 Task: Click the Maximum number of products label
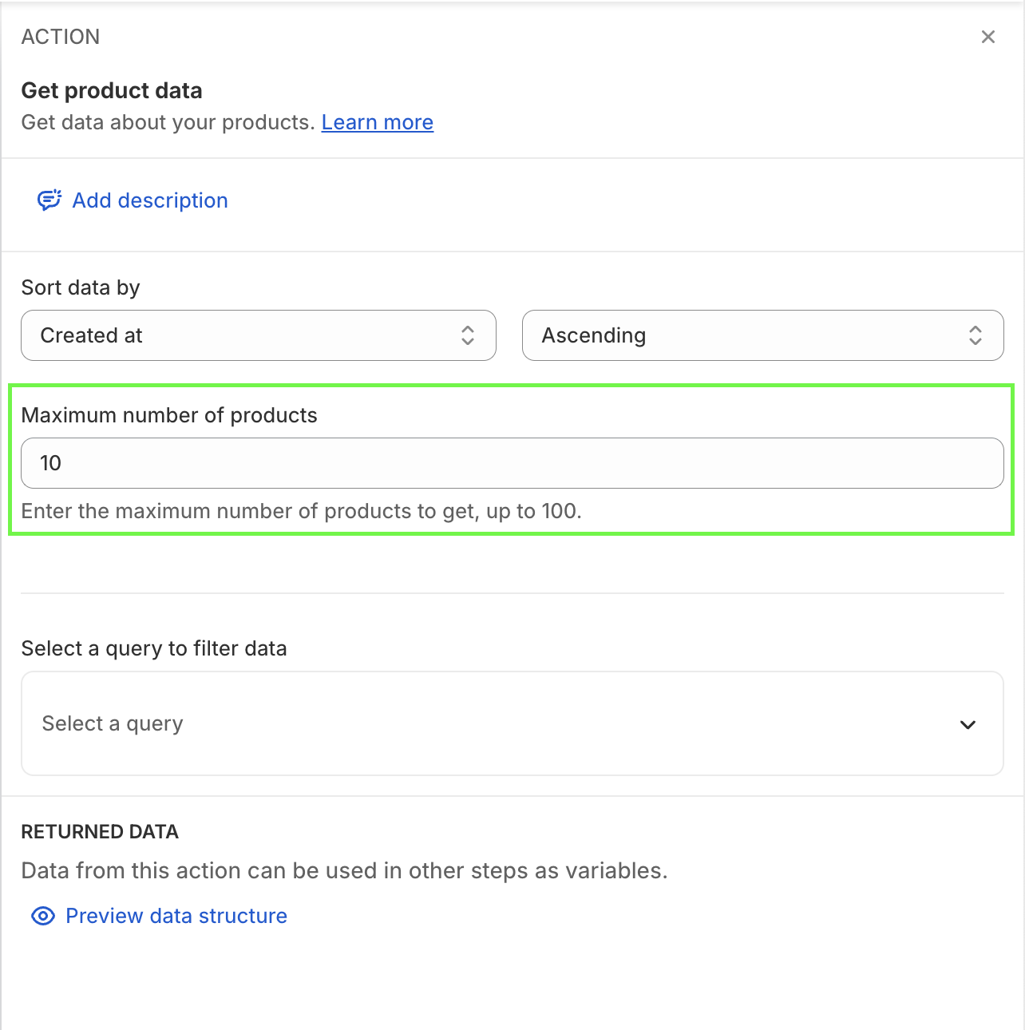pyautogui.click(x=169, y=415)
